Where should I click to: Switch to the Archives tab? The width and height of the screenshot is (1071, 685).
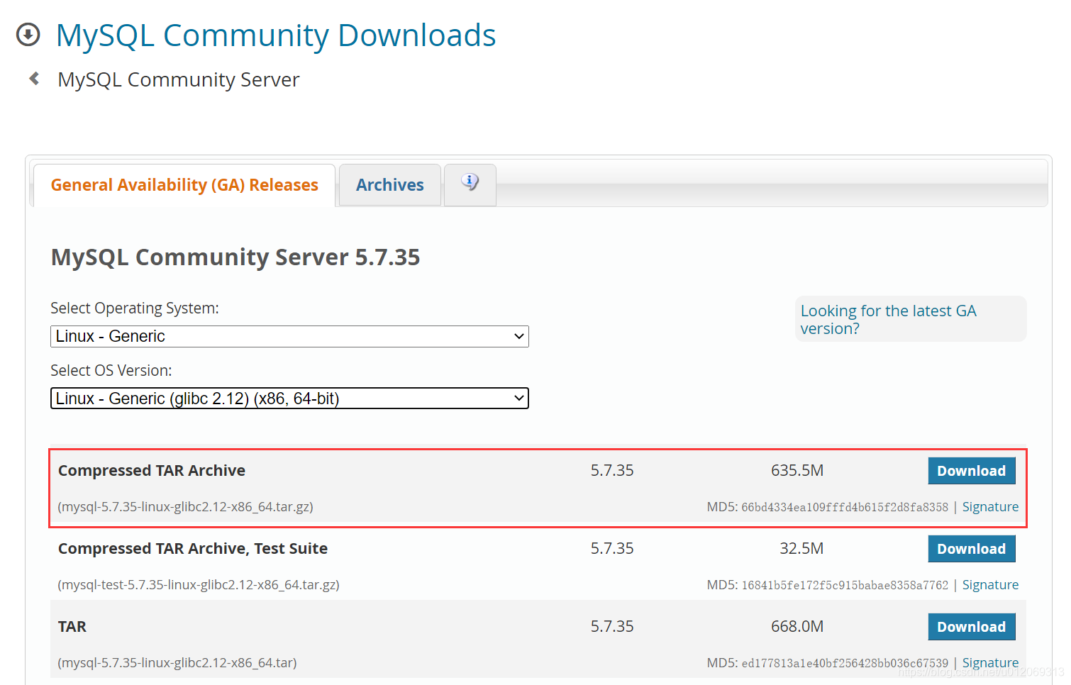(x=390, y=185)
